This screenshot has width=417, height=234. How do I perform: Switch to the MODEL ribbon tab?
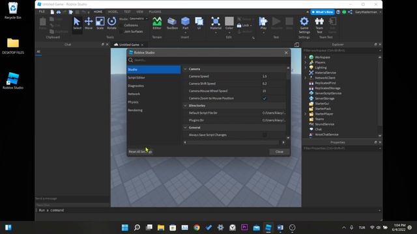(x=113, y=12)
